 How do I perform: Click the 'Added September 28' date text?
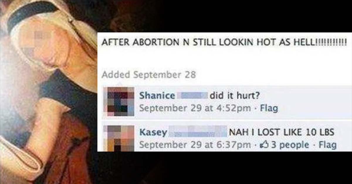coord(149,75)
